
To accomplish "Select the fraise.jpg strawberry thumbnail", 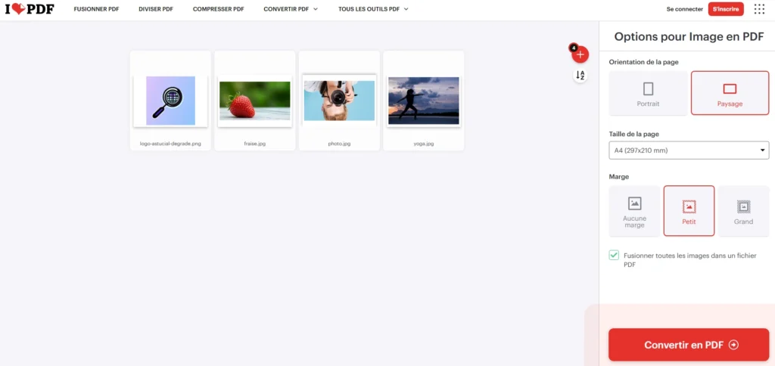I will coord(255,101).
